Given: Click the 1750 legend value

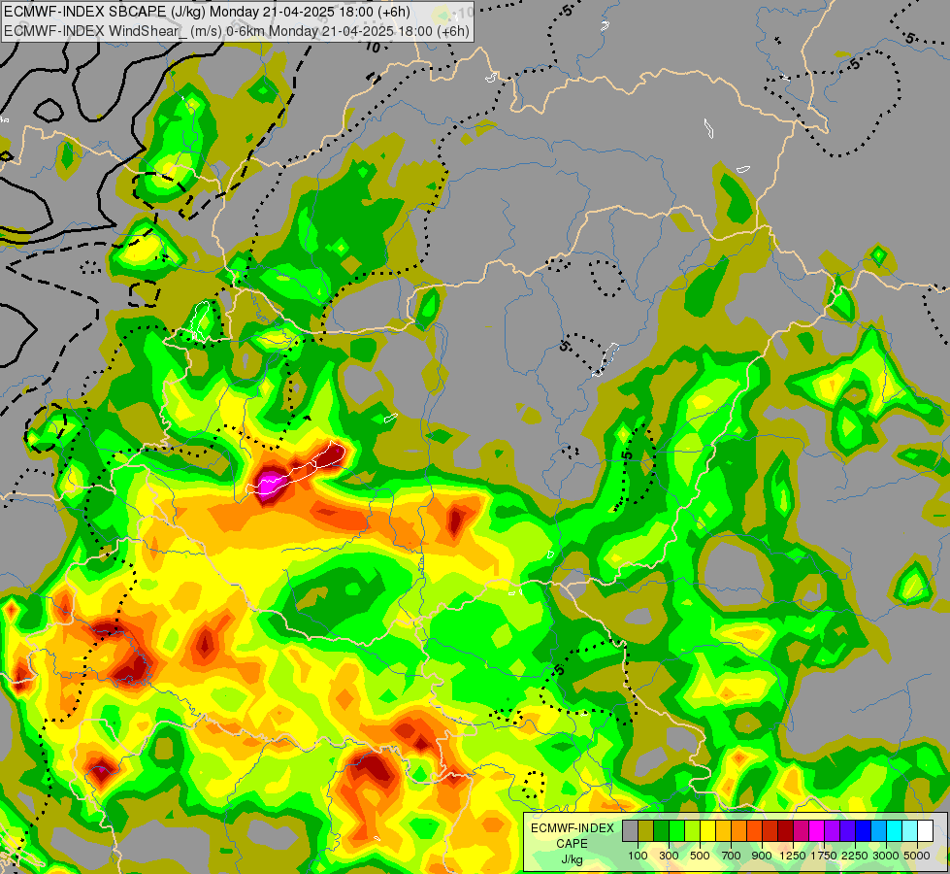Looking at the screenshot, I should 824,856.
